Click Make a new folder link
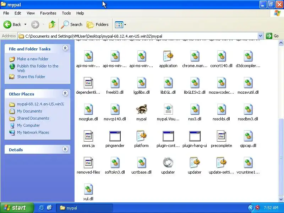Screen dimensions: 284x213 tap(33, 59)
